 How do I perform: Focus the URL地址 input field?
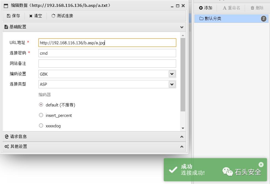pyautogui.click(x=107, y=43)
